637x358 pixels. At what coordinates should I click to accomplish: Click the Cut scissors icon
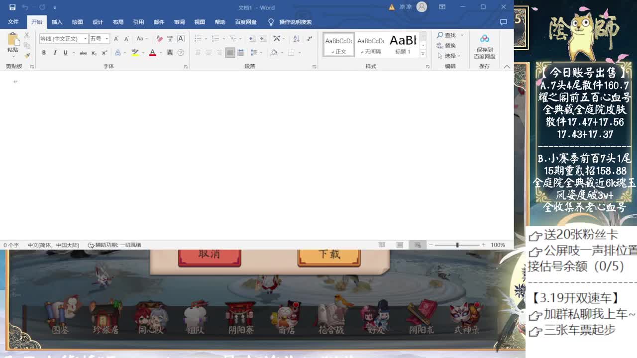pos(27,36)
